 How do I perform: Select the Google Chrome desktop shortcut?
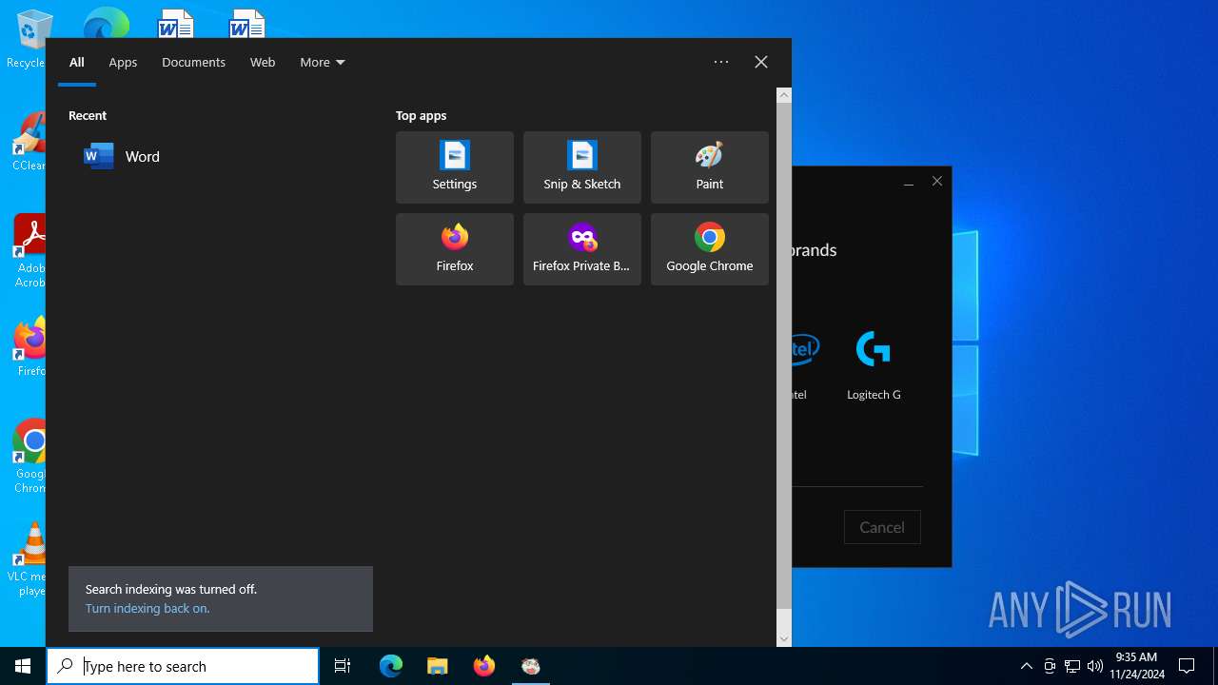pyautogui.click(x=29, y=457)
